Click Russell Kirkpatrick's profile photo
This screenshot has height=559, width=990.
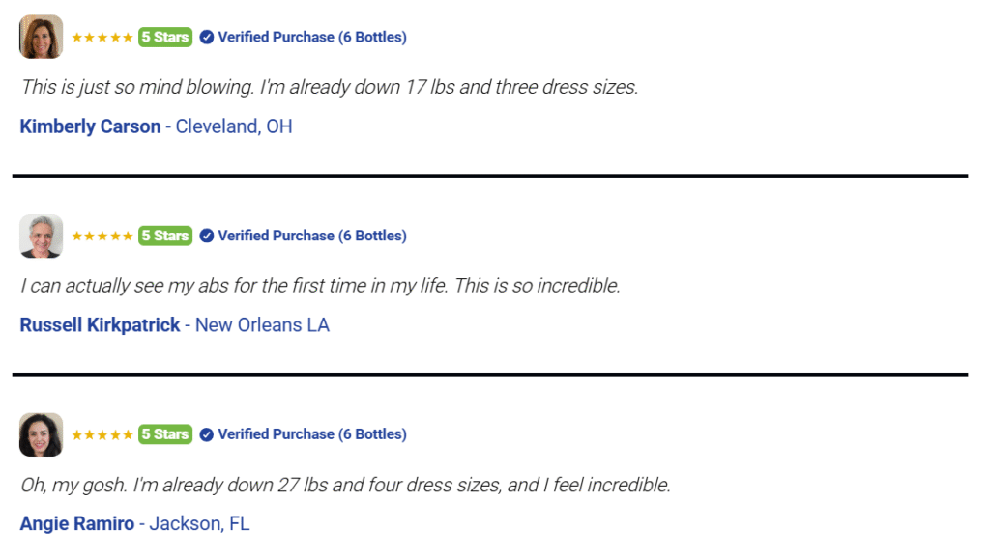(41, 237)
